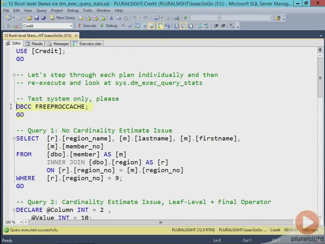325x244 pixels.
Task: Uncomment the selected lines
Action: pos(206,26)
